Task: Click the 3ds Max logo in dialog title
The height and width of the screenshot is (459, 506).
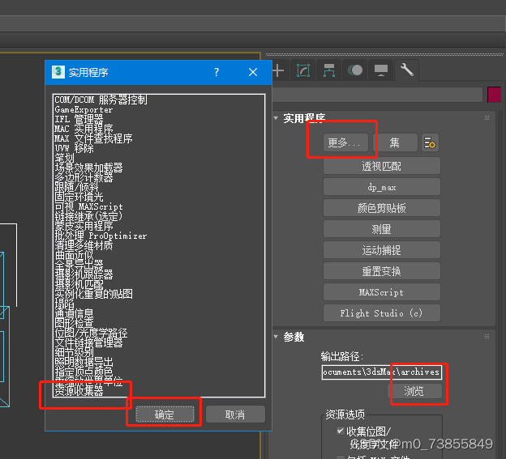Action: 58,72
